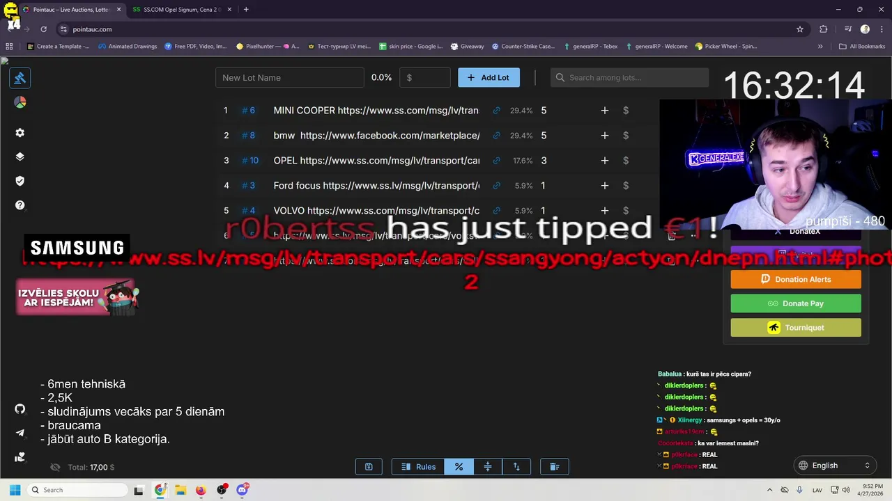The image size is (892, 501).
Task: Open the help question mark icon
Action: tap(20, 205)
